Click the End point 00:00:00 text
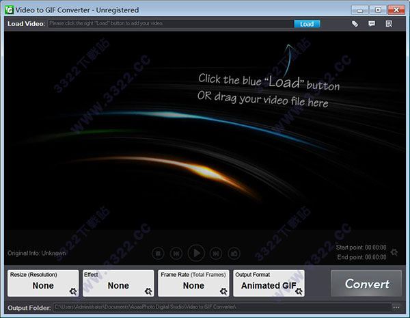The height and width of the screenshot is (318, 410). point(361,257)
